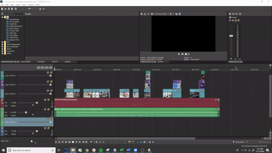Toggle split screen view in preview toolbar
The height and width of the screenshot is (153, 272).
tap(152, 14)
